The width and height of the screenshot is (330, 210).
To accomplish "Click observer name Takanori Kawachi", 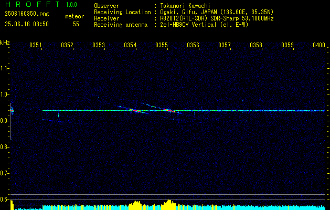I will (184, 6).
